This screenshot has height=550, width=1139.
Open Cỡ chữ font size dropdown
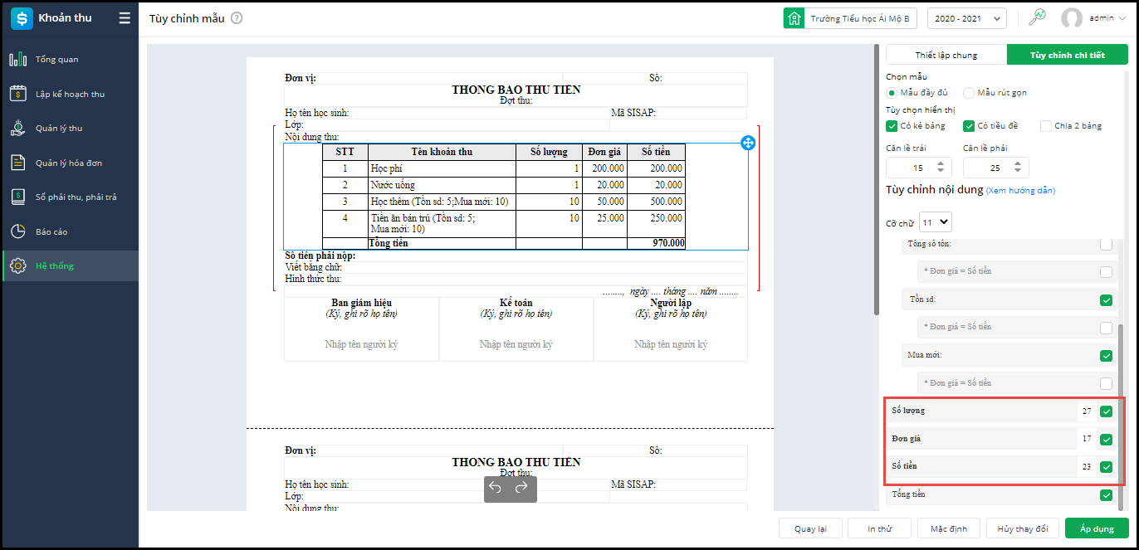[936, 222]
